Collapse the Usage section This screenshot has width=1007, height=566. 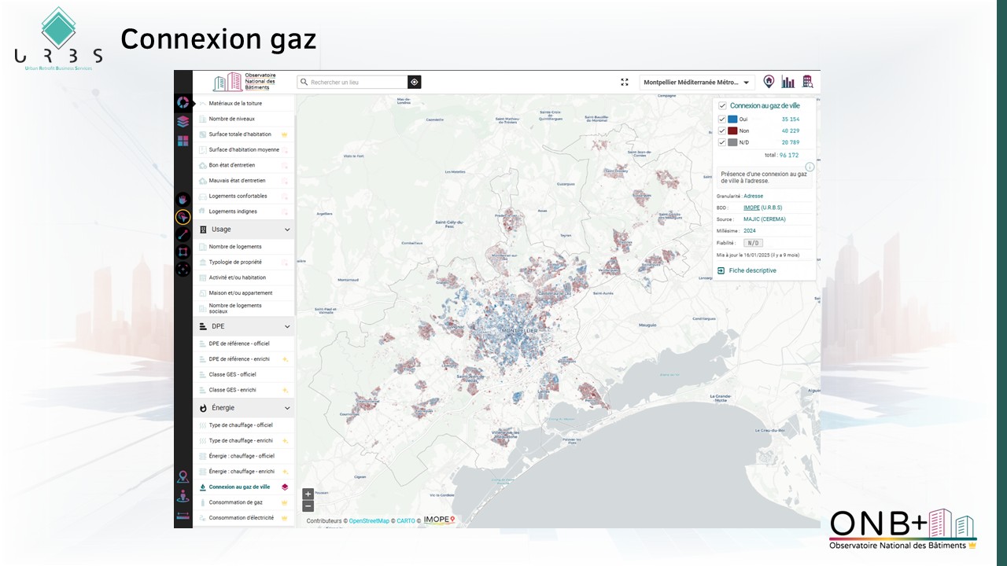287,230
